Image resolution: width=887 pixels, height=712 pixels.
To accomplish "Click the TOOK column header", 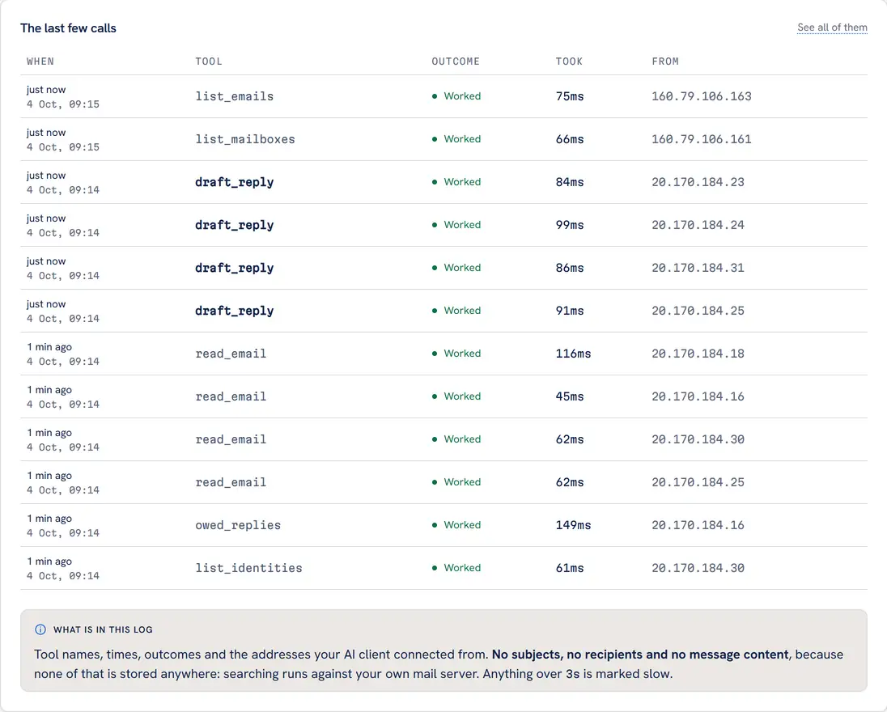I will coord(568,61).
